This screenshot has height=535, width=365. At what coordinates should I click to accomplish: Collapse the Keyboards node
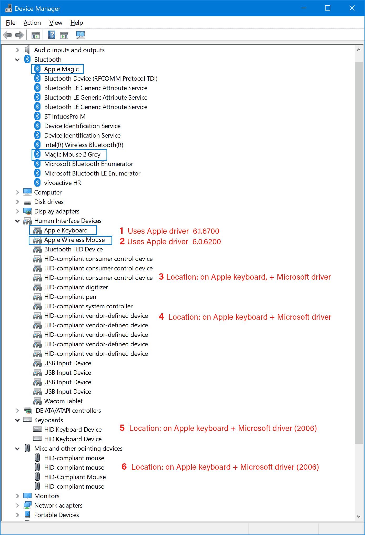pos(17,420)
